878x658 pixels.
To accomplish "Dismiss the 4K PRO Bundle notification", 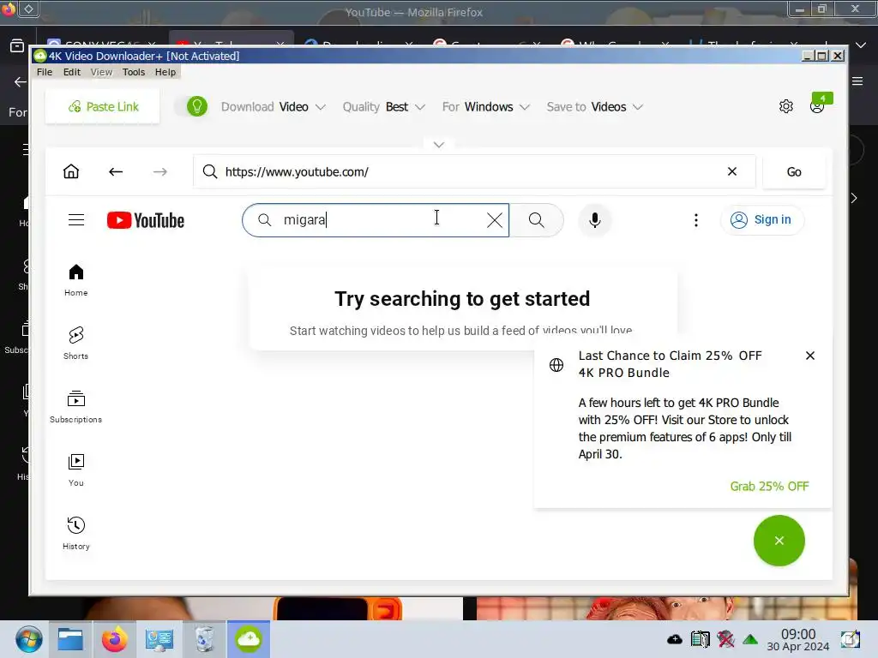I will click(x=809, y=356).
